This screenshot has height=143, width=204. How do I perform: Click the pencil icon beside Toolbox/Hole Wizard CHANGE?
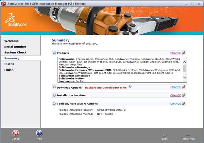tap(183, 103)
